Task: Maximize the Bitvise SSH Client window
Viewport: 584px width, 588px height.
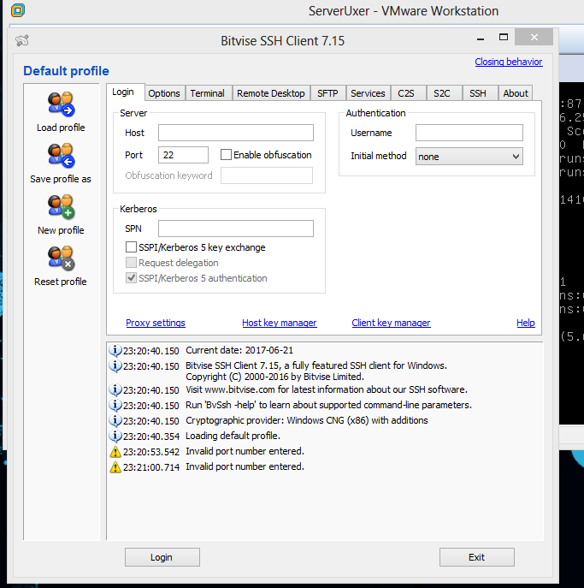Action: (504, 37)
